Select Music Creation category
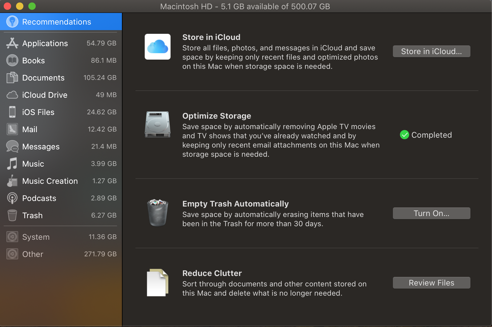 [61, 181]
